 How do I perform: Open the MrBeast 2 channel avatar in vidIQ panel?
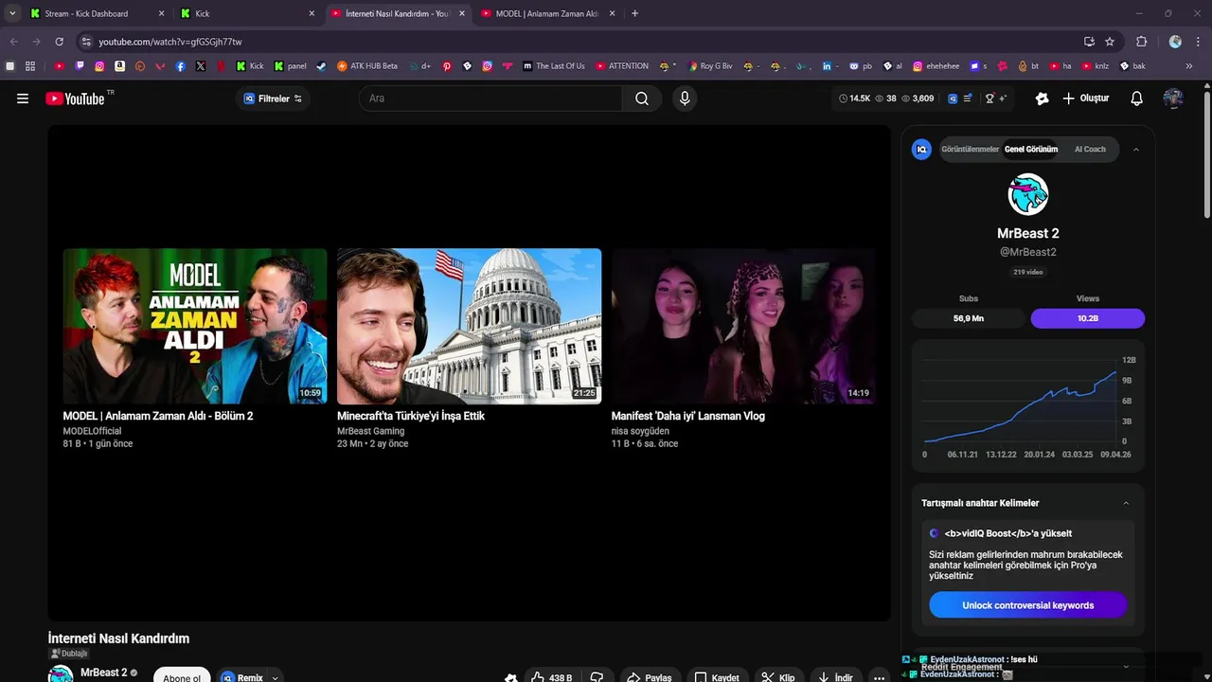coord(1028,194)
